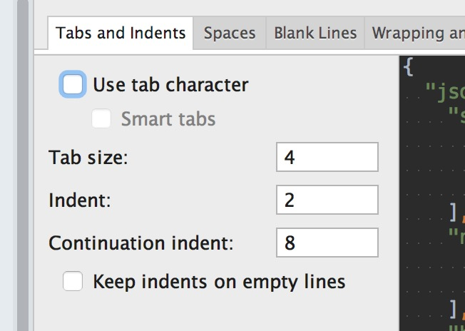
Task: Click the Tab size input field
Action: coord(327,157)
